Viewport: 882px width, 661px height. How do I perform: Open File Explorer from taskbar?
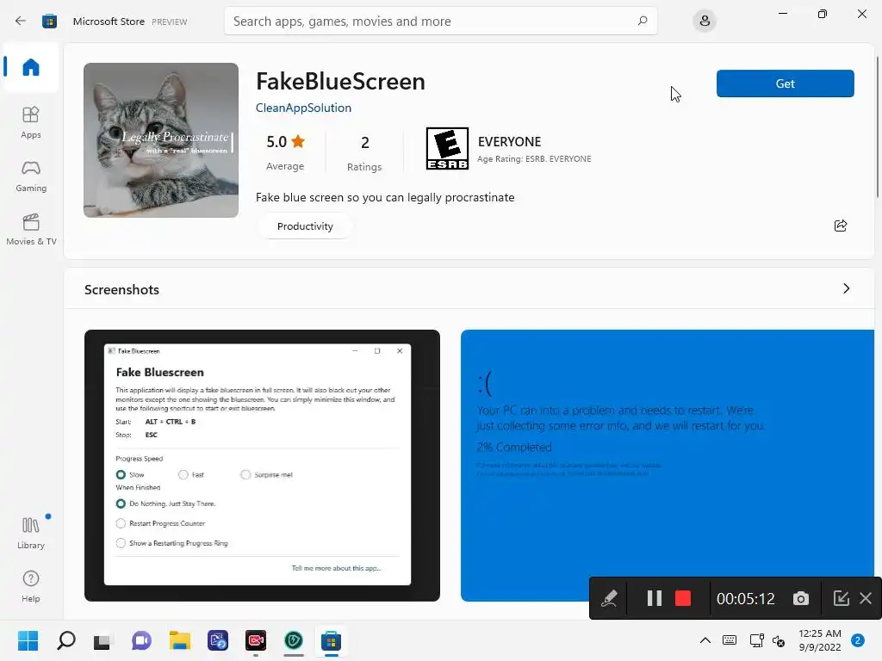[x=180, y=640]
